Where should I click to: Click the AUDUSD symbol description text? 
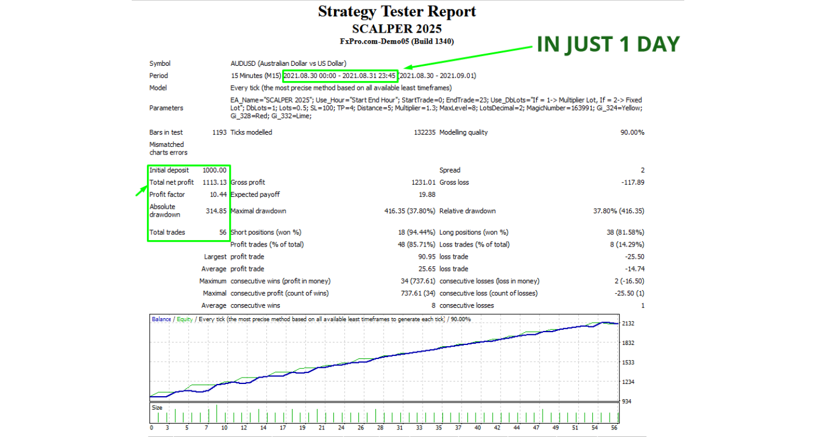[x=289, y=64]
